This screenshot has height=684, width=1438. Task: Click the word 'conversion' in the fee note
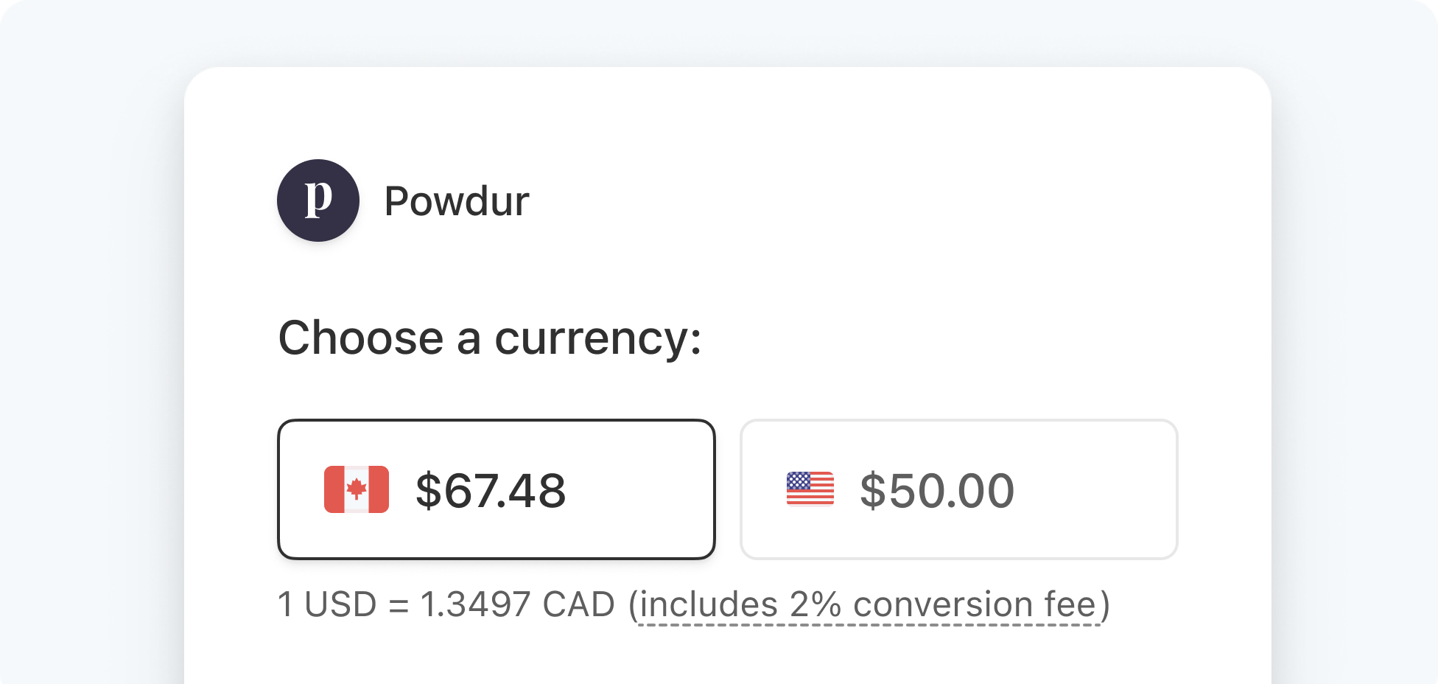[943, 604]
